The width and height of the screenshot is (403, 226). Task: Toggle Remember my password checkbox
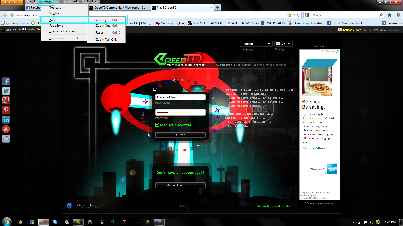pyautogui.click(x=157, y=125)
